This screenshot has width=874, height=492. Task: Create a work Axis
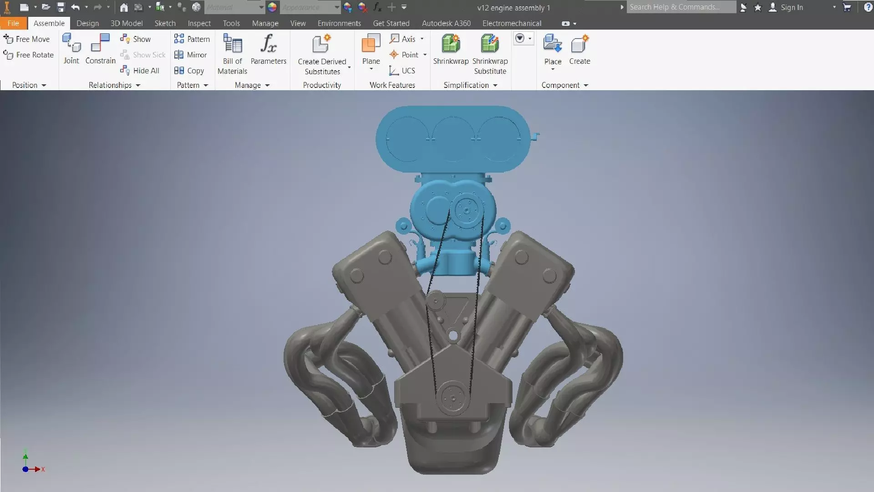[403, 39]
